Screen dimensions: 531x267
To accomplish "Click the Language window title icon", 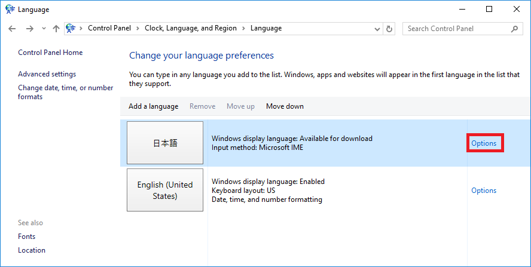I will (10, 9).
